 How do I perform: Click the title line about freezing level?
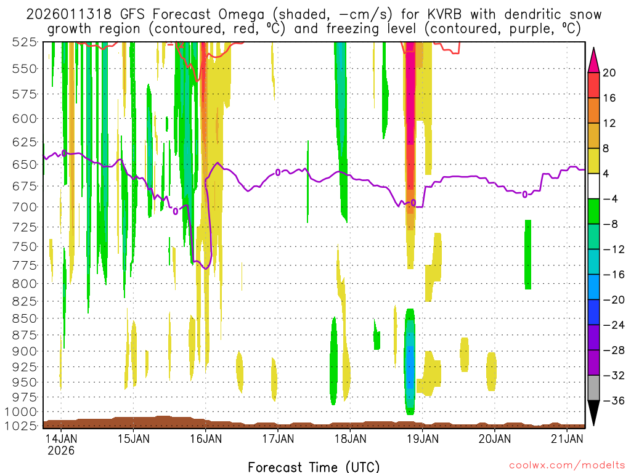314,29
